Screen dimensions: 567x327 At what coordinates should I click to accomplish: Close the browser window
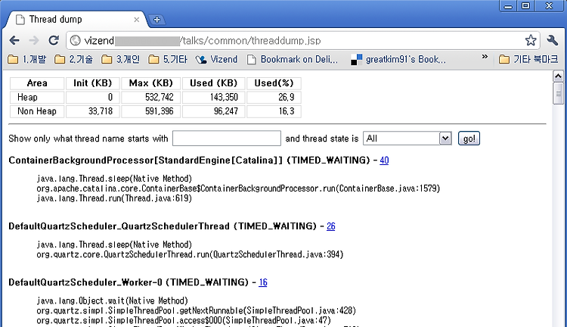click(x=550, y=6)
